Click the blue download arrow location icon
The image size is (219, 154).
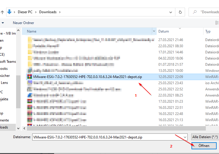[x=9, y=12]
